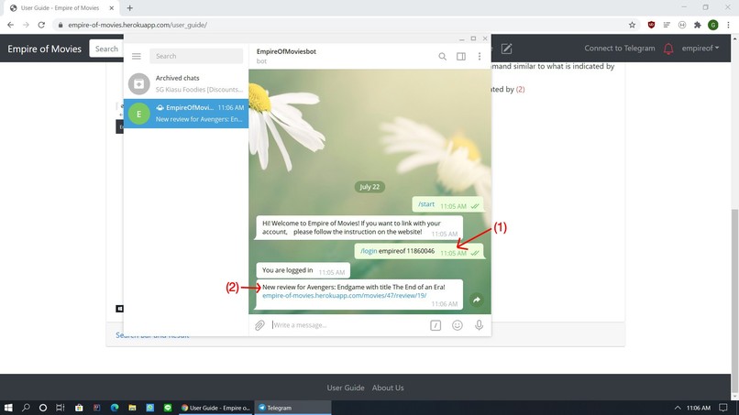
Task: Go to Empire of Movies home
Action: (x=44, y=49)
